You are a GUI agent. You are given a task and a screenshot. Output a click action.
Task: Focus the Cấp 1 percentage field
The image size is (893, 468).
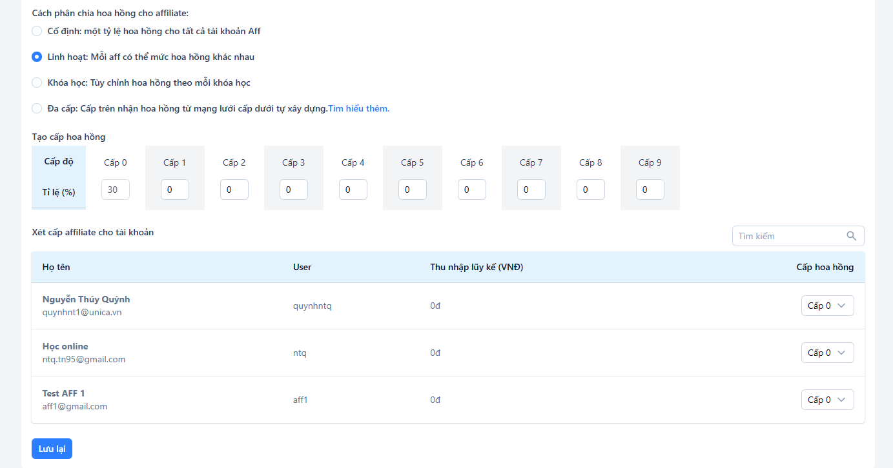pyautogui.click(x=175, y=190)
